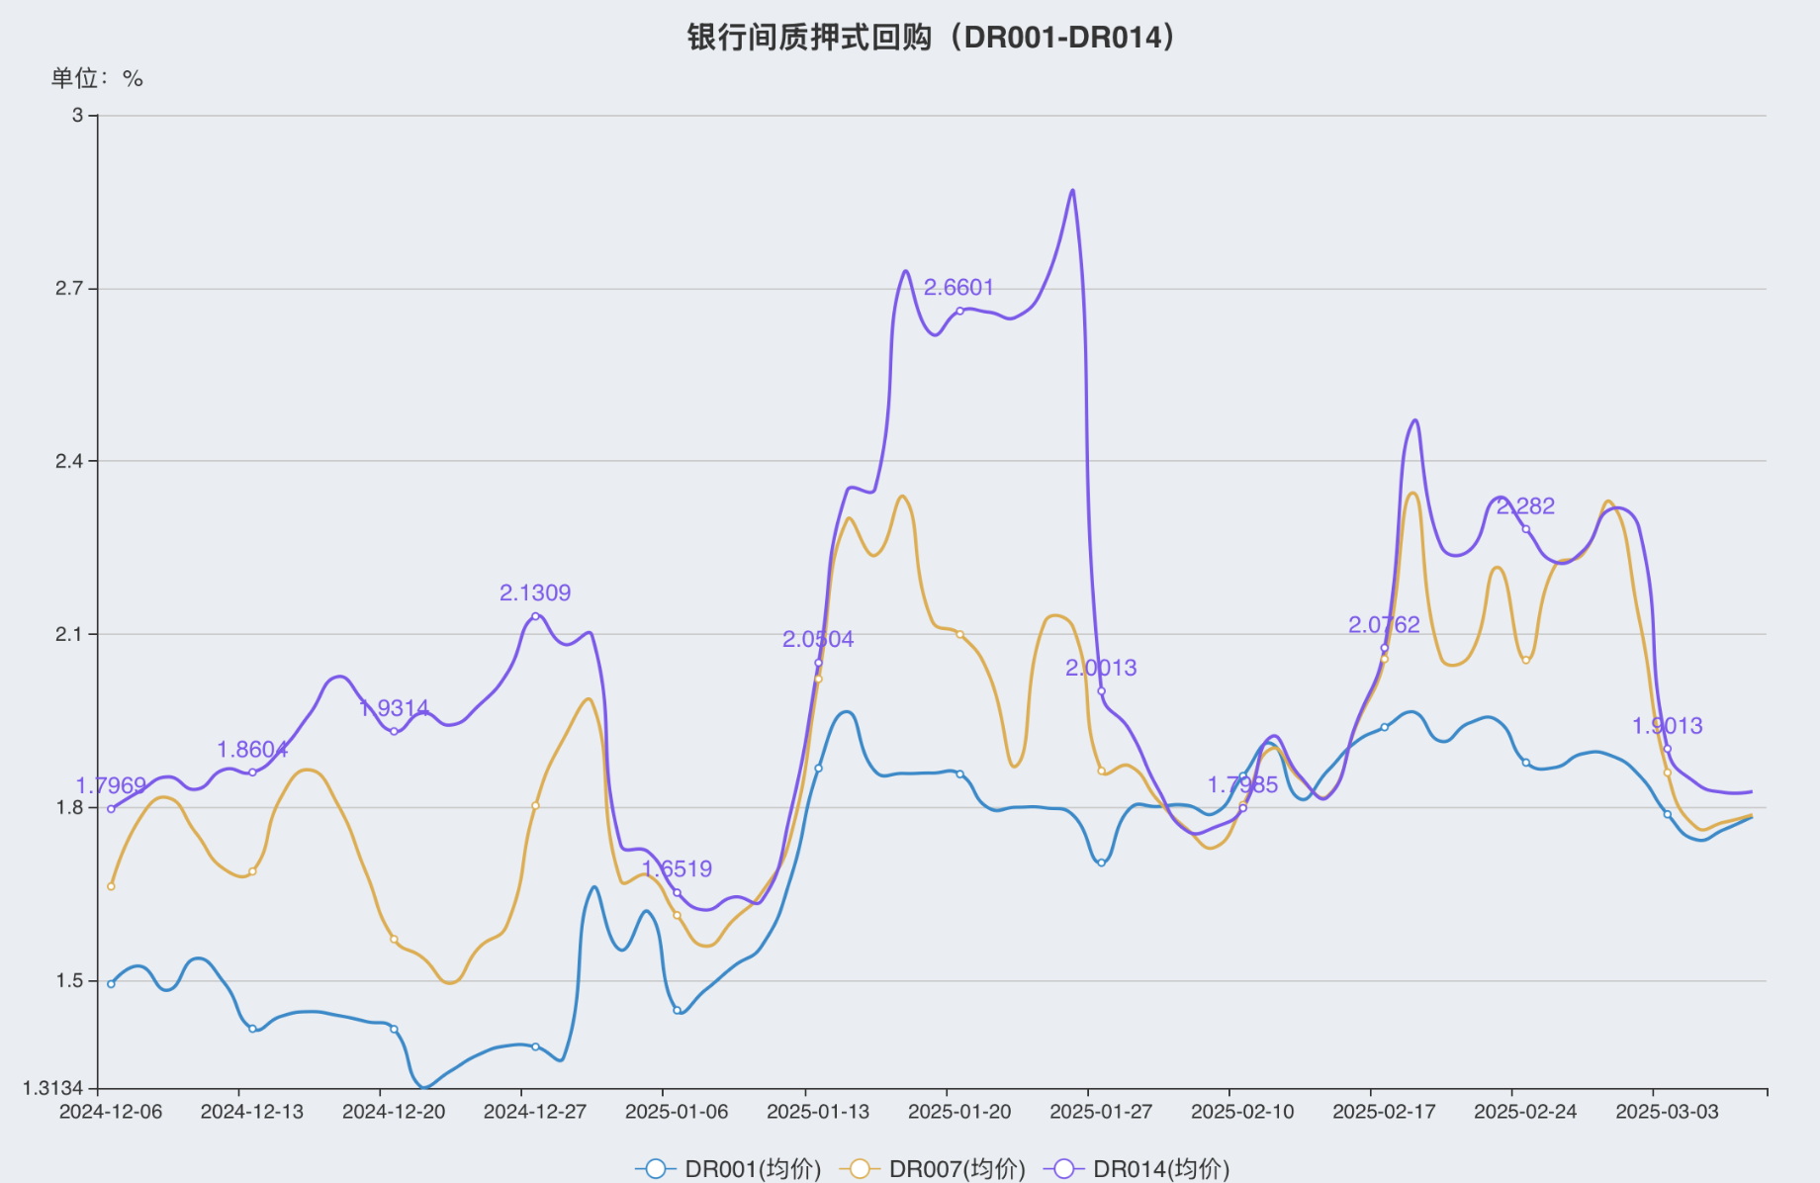Toggle the DR001(均价) legend series
This screenshot has height=1183, width=1820.
729,1168
